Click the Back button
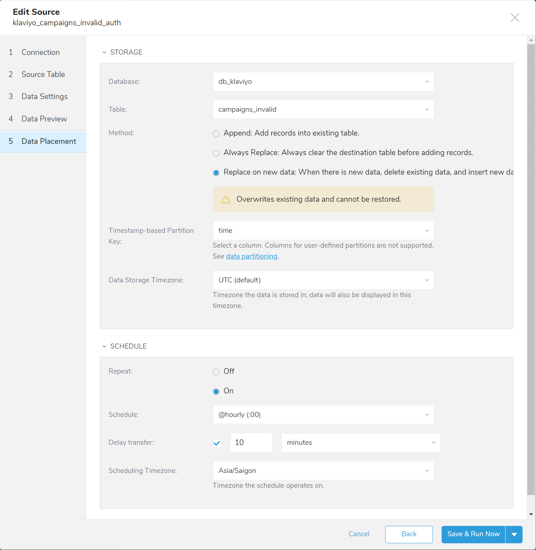536x550 pixels. [x=409, y=534]
